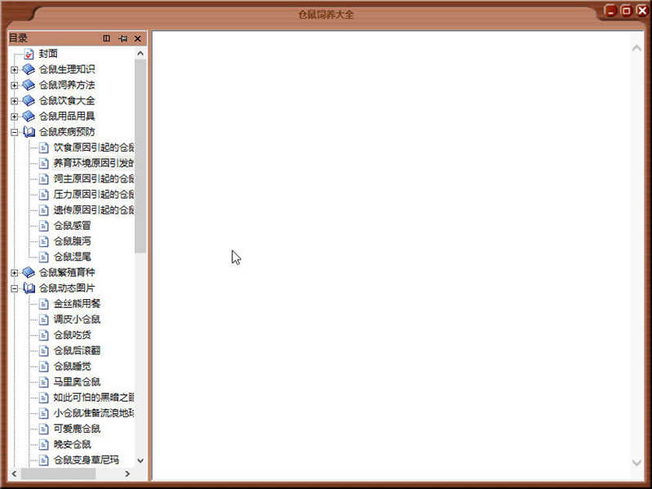
Task: Click the tree vertical scrollbar up arrow
Action: (140, 54)
